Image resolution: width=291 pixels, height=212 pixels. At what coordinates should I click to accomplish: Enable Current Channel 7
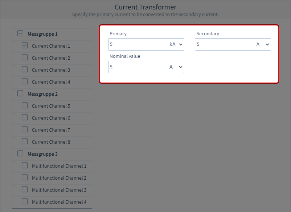click(x=24, y=130)
